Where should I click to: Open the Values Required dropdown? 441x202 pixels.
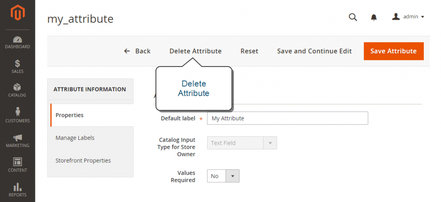click(223, 176)
